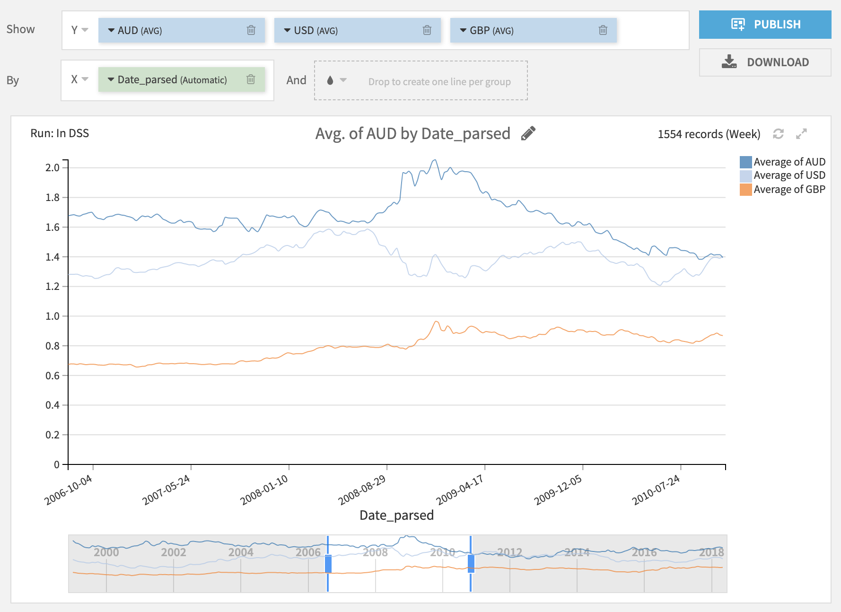Click the 'Date_parsed' axis title

[x=396, y=516]
